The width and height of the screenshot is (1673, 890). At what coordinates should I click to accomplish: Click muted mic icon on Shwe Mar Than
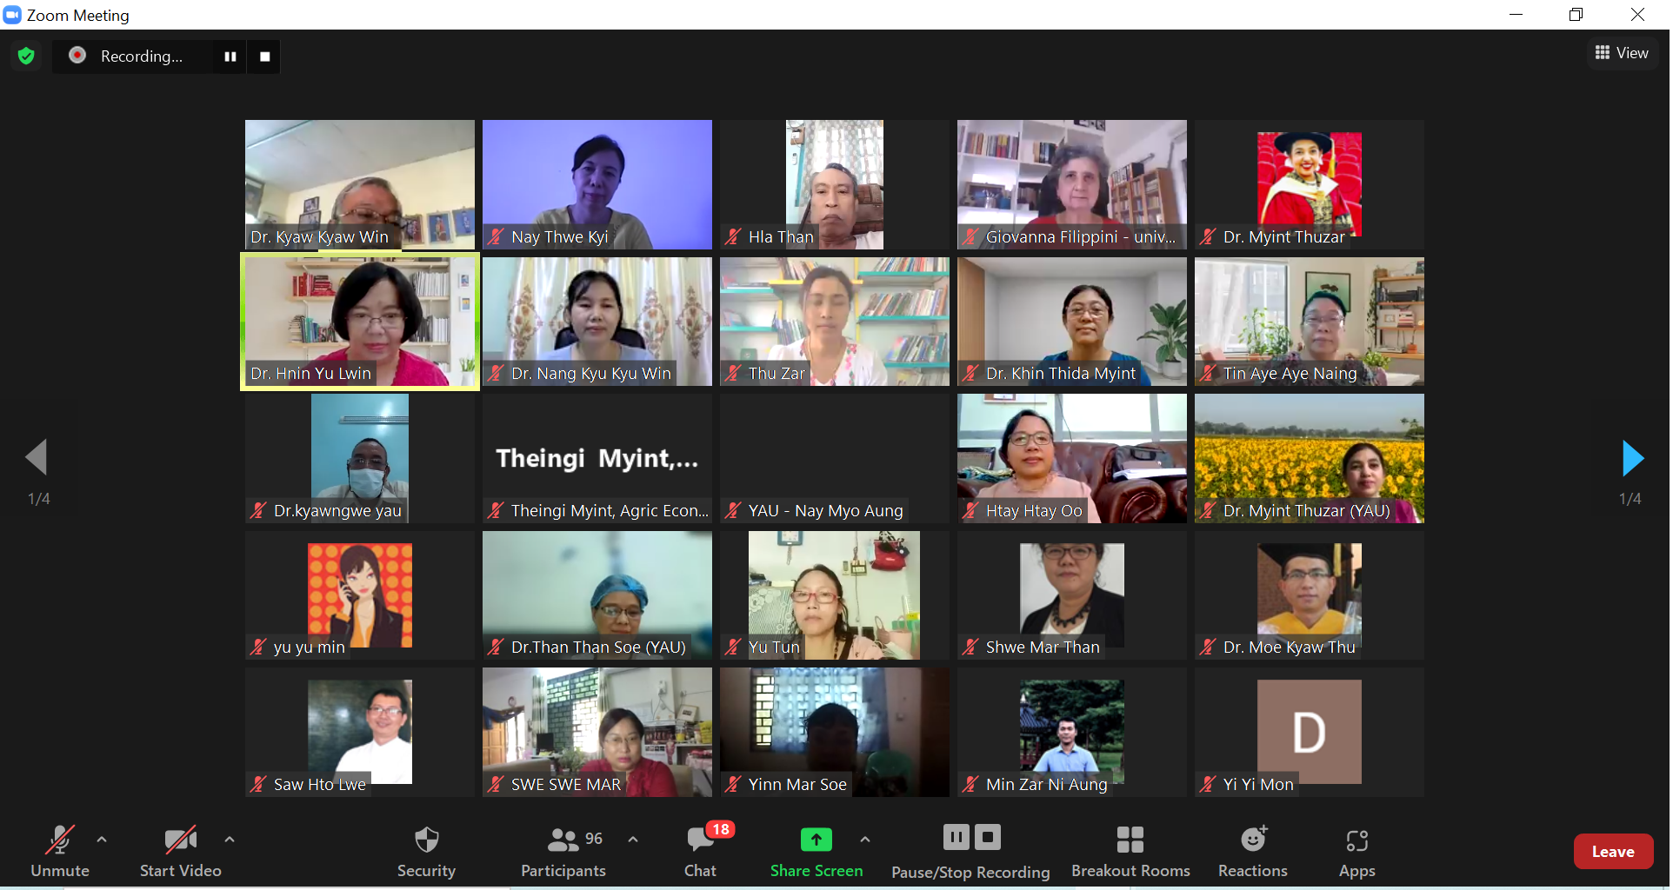(x=970, y=647)
